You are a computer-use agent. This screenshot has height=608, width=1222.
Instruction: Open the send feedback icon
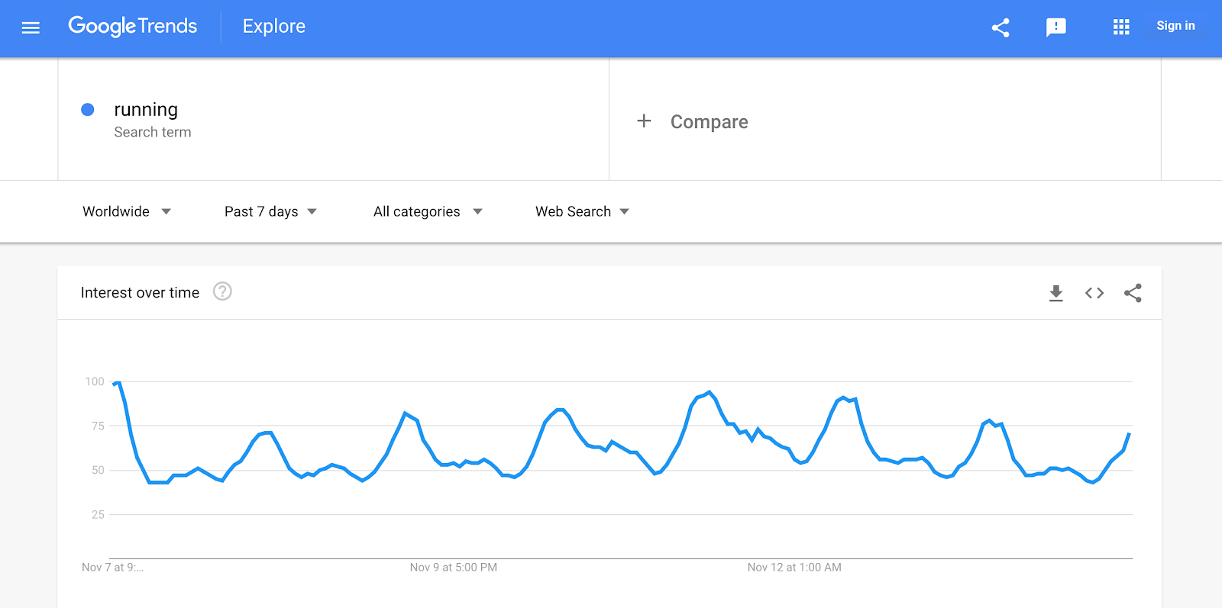click(1056, 28)
